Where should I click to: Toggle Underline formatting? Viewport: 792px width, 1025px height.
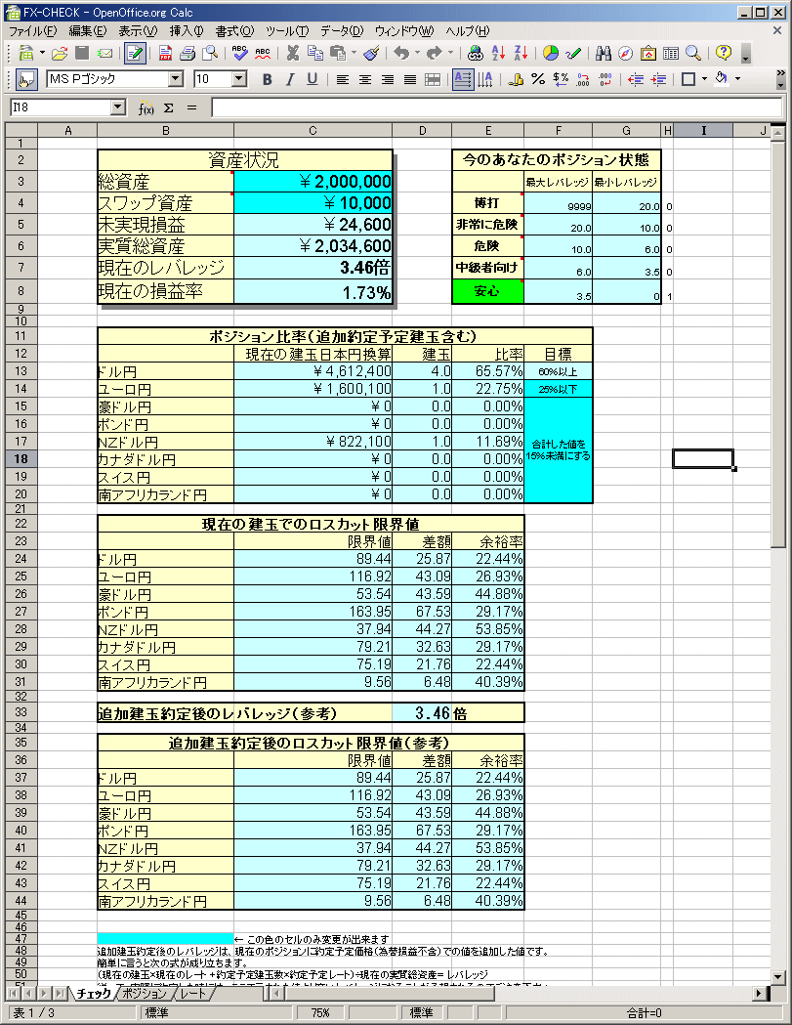312,79
